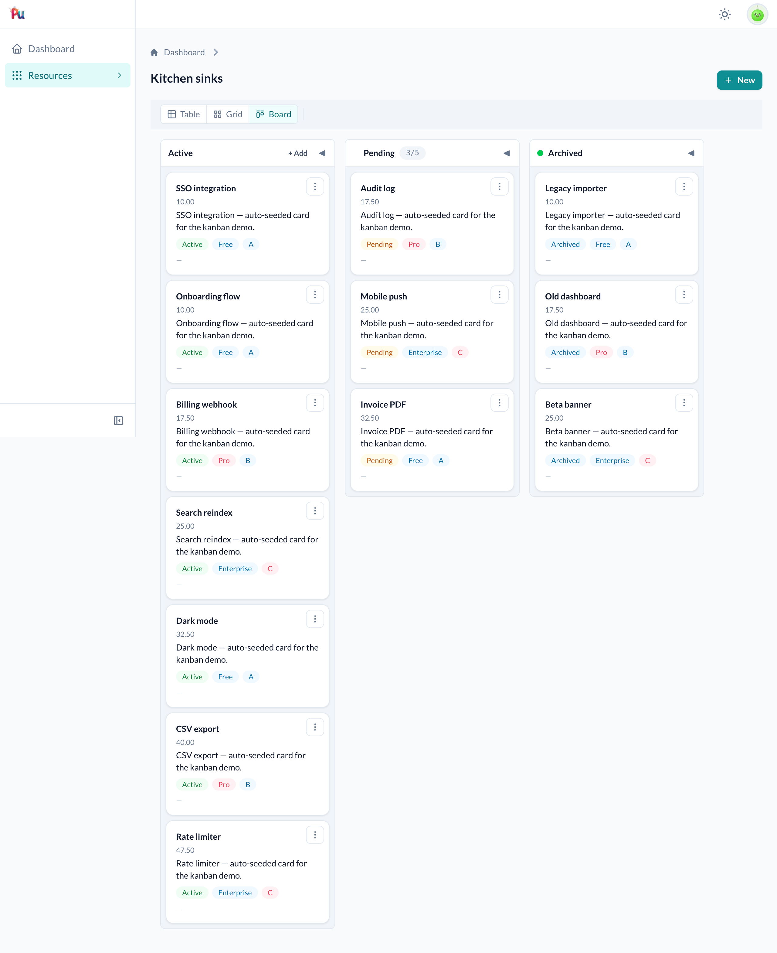Click the Beta banner card title
Image resolution: width=777 pixels, height=953 pixels.
tap(568, 405)
